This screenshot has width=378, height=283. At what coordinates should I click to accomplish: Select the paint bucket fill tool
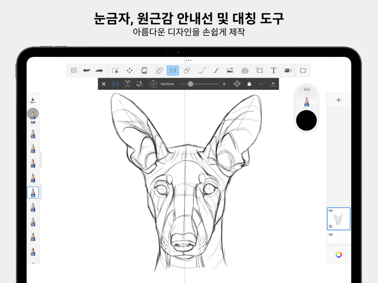144,70
